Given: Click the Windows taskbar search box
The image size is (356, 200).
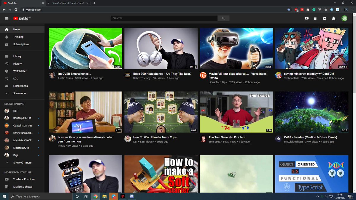Looking at the screenshot, I should [41, 196].
